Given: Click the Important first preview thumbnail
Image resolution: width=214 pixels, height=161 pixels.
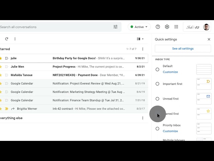Looking at the screenshot, I should (x=204, y=84).
